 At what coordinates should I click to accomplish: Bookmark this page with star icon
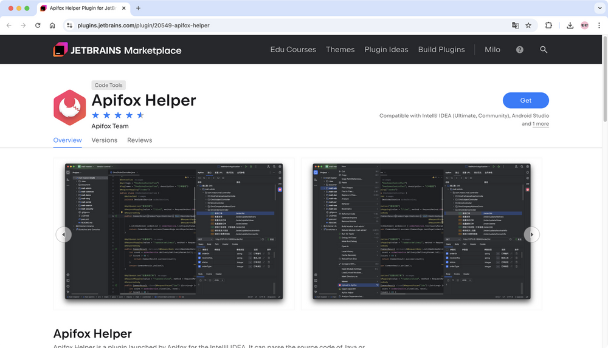click(x=528, y=26)
